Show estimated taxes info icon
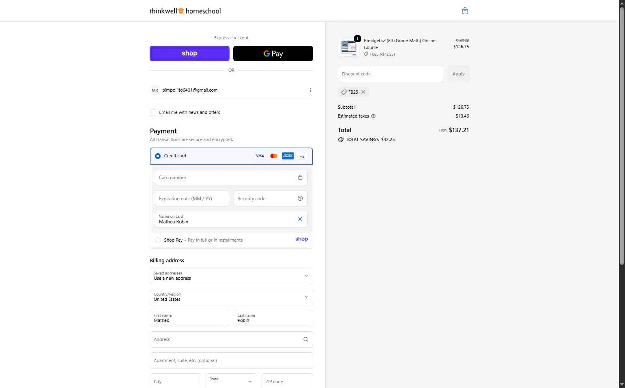Screen dimensions: 625x388 (x=374, y=116)
